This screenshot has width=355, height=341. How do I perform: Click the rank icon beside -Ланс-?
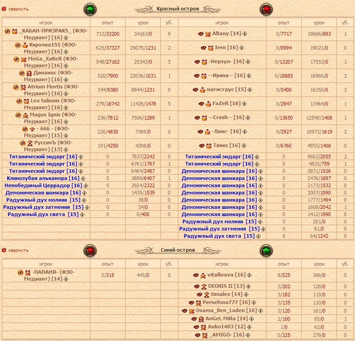207,132
